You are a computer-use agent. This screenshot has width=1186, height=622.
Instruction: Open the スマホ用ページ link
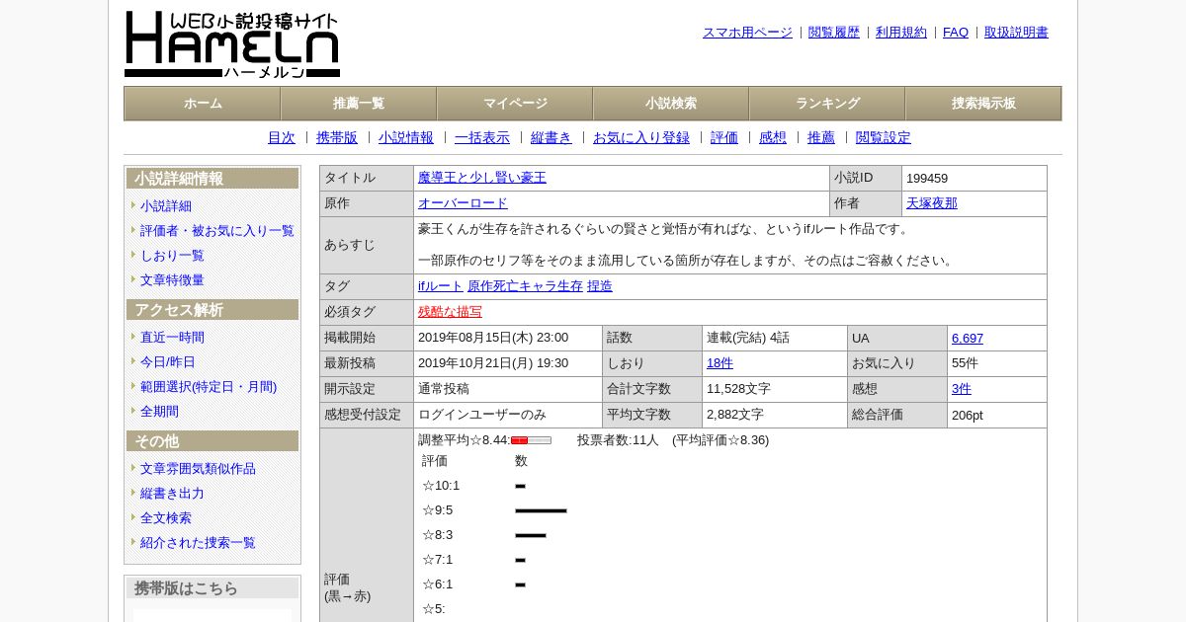(x=747, y=33)
